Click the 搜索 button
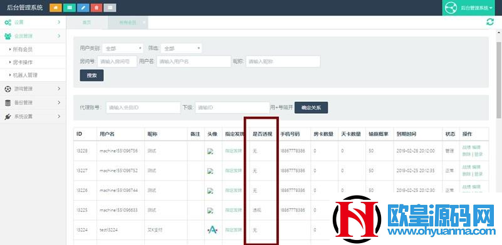The height and width of the screenshot is (245, 502). [x=92, y=76]
